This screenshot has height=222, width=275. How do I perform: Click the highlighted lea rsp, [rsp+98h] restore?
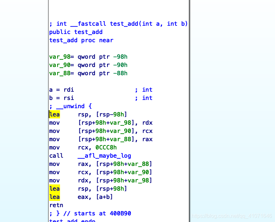pos(54,188)
